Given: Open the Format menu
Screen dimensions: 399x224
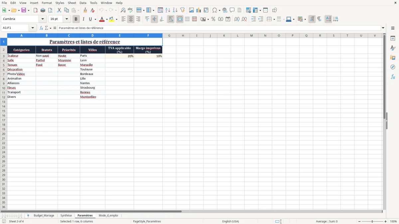Looking at the screenshot, I should [47, 3].
